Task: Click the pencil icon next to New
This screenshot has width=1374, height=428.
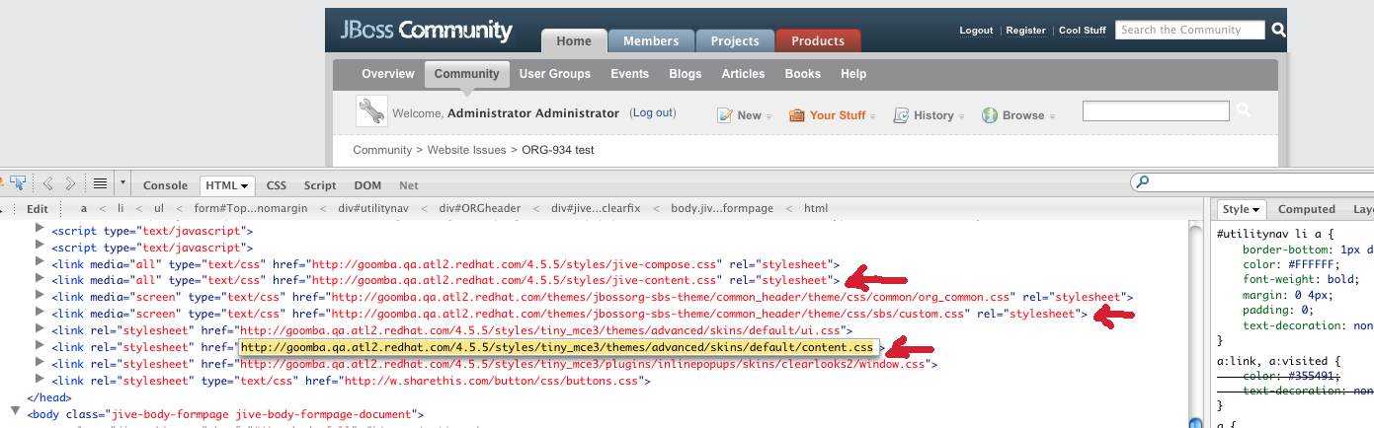Action: [x=725, y=115]
